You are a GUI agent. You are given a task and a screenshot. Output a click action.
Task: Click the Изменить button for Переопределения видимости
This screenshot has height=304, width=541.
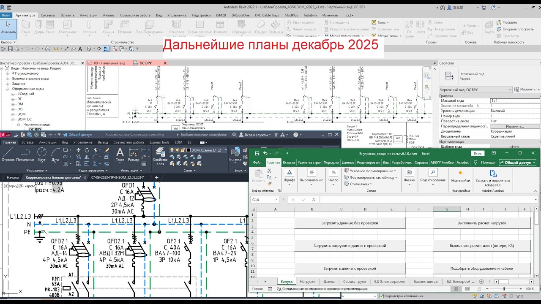[515, 126]
